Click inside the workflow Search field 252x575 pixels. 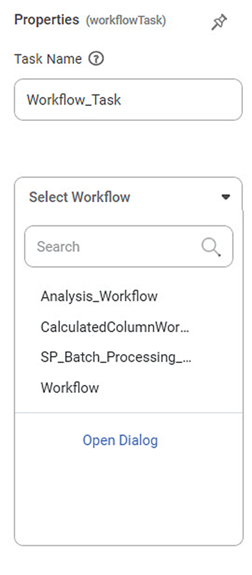[x=128, y=246]
